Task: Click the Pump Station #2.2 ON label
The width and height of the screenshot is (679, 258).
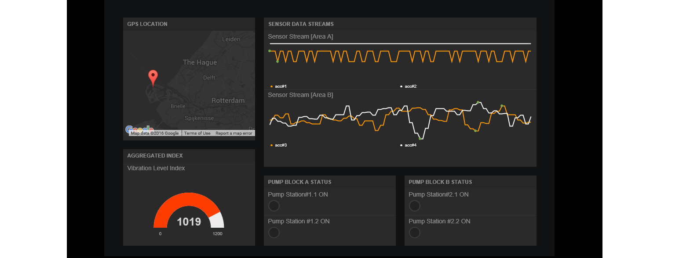Action: (x=439, y=221)
